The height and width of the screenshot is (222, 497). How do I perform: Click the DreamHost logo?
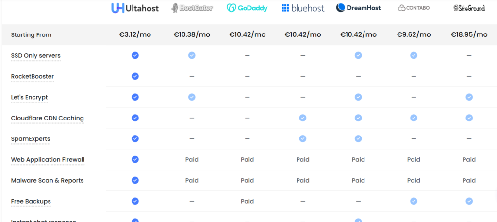click(359, 8)
